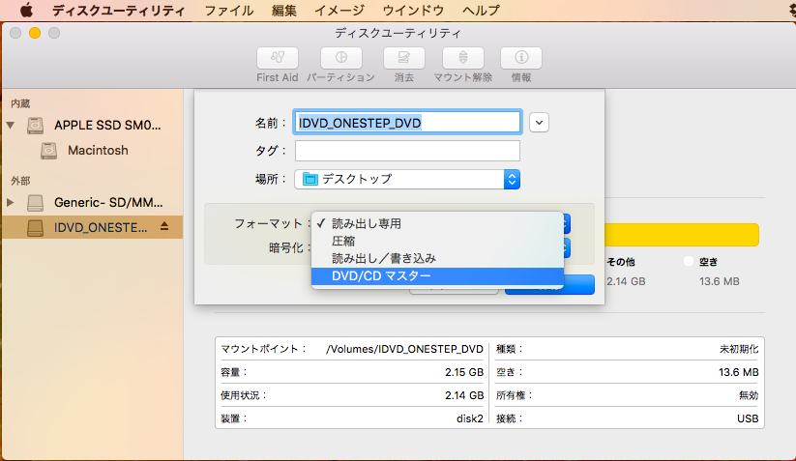Click the 2.14 GB value in 使用状況 row
This screenshot has height=461, width=796.
(464, 395)
